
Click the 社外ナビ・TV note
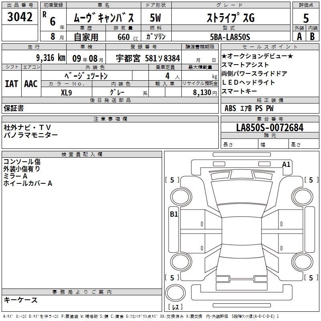(x=27, y=128)
